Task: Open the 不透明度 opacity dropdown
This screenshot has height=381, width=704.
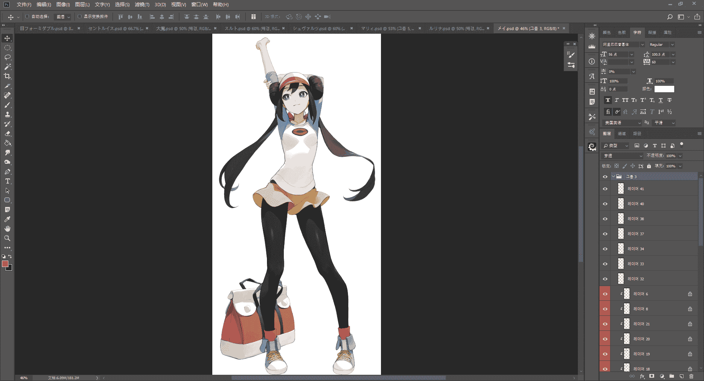Action: point(680,156)
